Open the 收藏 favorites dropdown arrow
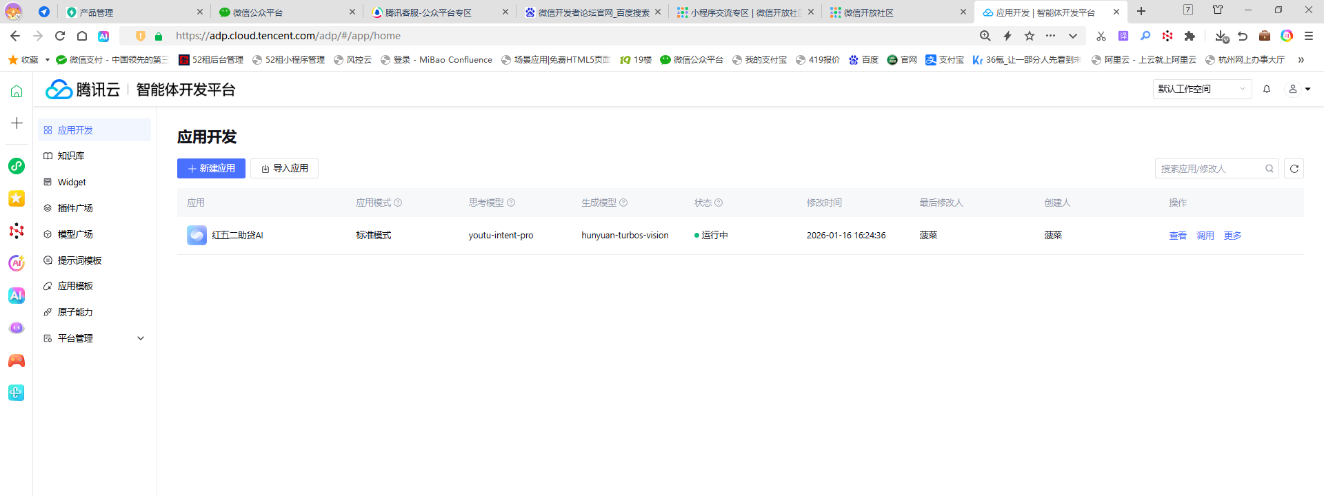Screen dimensions: 1324x496 tap(47, 60)
